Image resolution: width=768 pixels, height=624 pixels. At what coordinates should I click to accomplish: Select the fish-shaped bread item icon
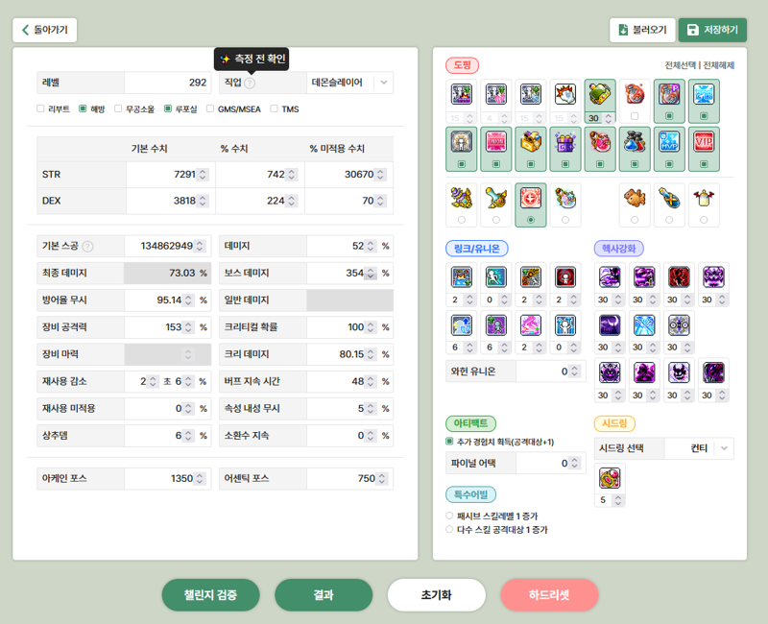coord(635,198)
